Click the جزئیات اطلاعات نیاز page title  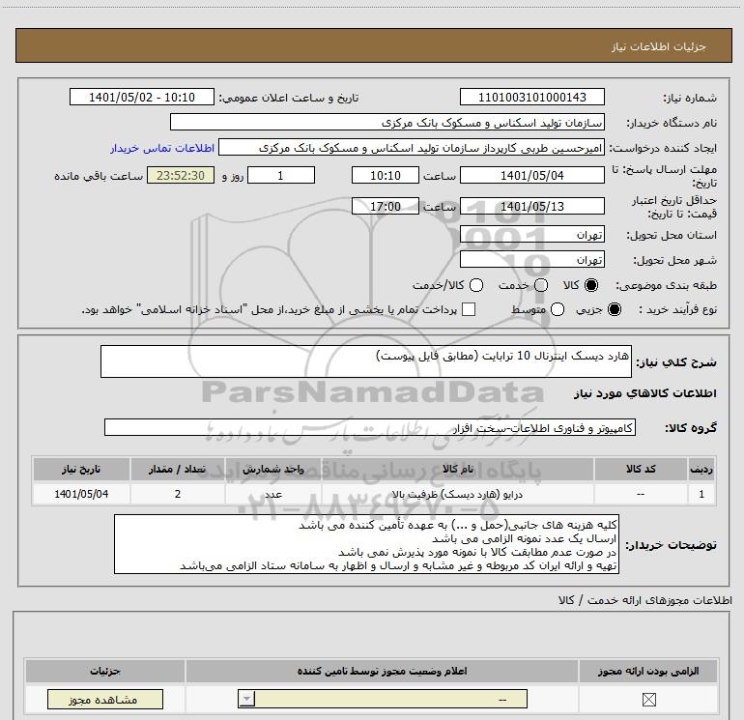(x=658, y=46)
